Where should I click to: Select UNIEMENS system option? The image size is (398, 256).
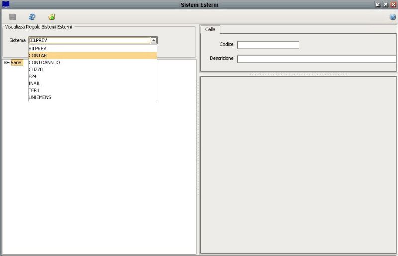(40, 97)
